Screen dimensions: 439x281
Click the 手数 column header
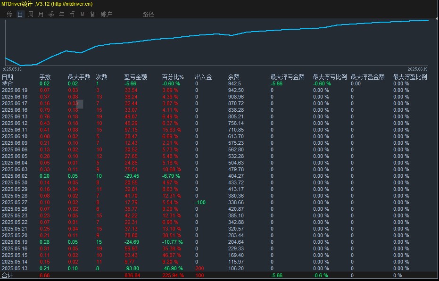[45, 77]
